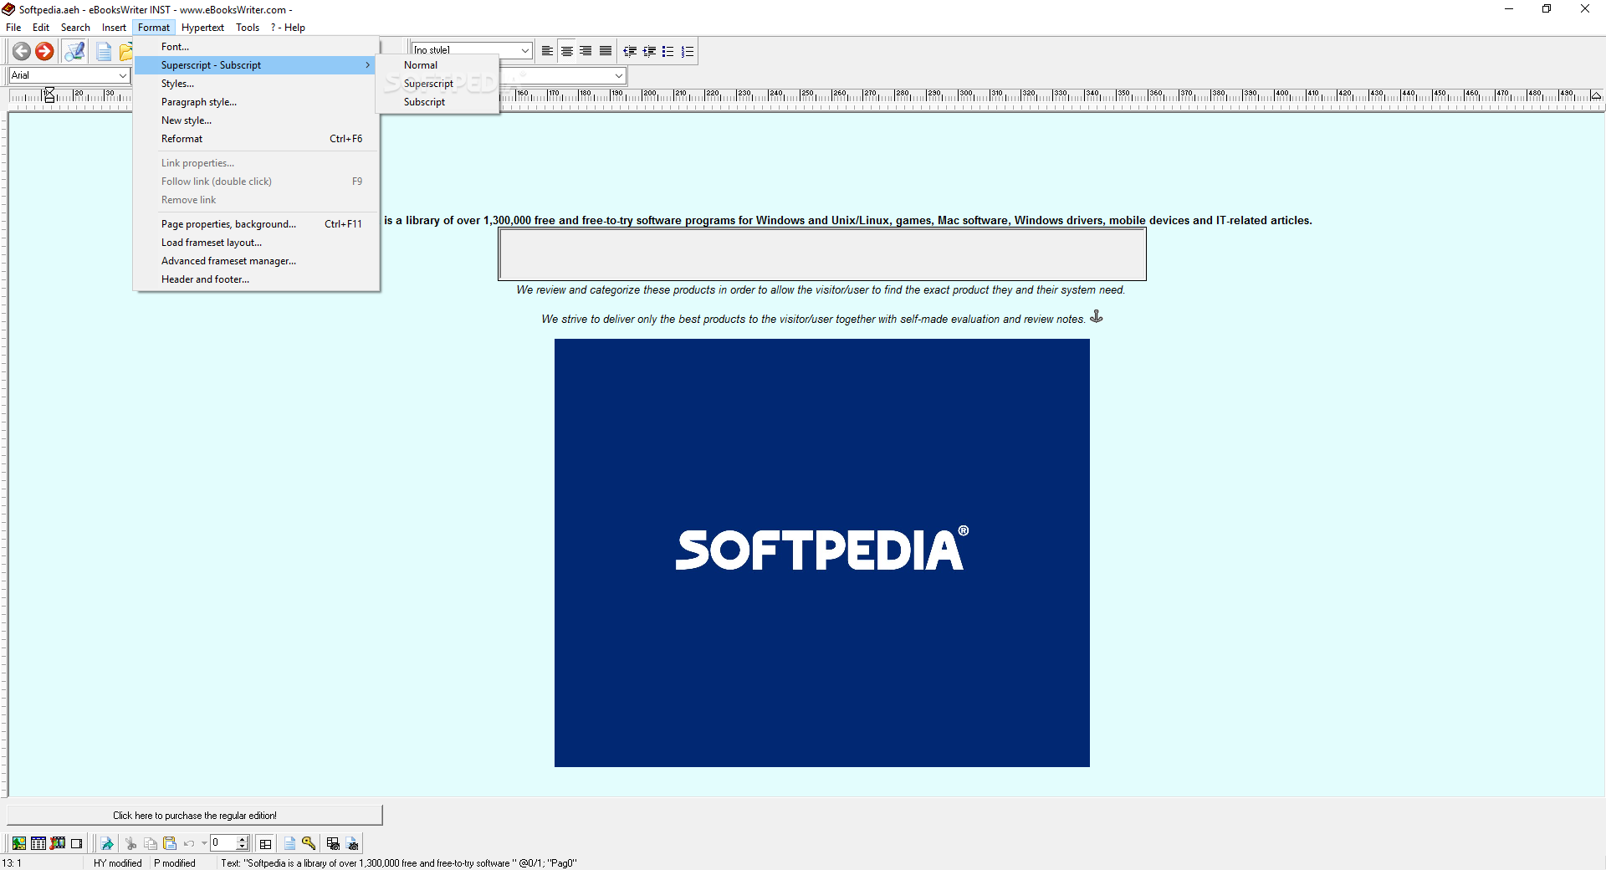Click the undo arrow icon
This screenshot has height=870, width=1606.
[x=190, y=843]
